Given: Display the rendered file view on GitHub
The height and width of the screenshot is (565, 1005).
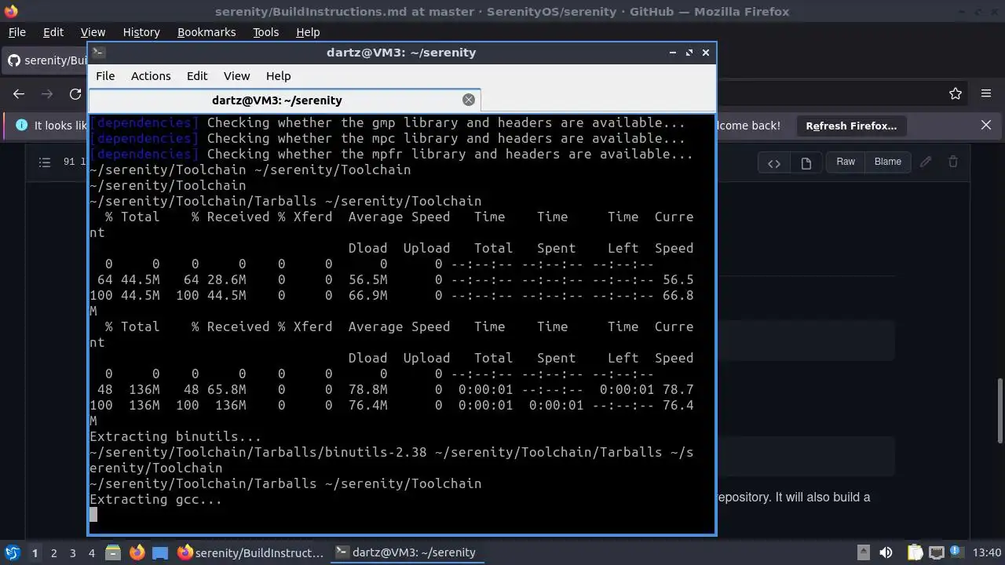Looking at the screenshot, I should pyautogui.click(x=806, y=162).
